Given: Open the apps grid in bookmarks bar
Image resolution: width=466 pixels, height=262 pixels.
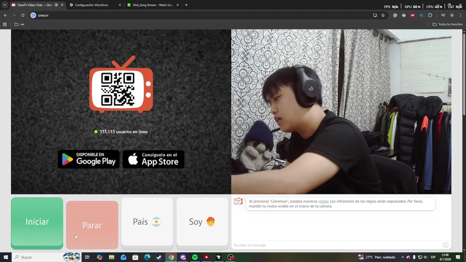Looking at the screenshot, I should (5, 24).
